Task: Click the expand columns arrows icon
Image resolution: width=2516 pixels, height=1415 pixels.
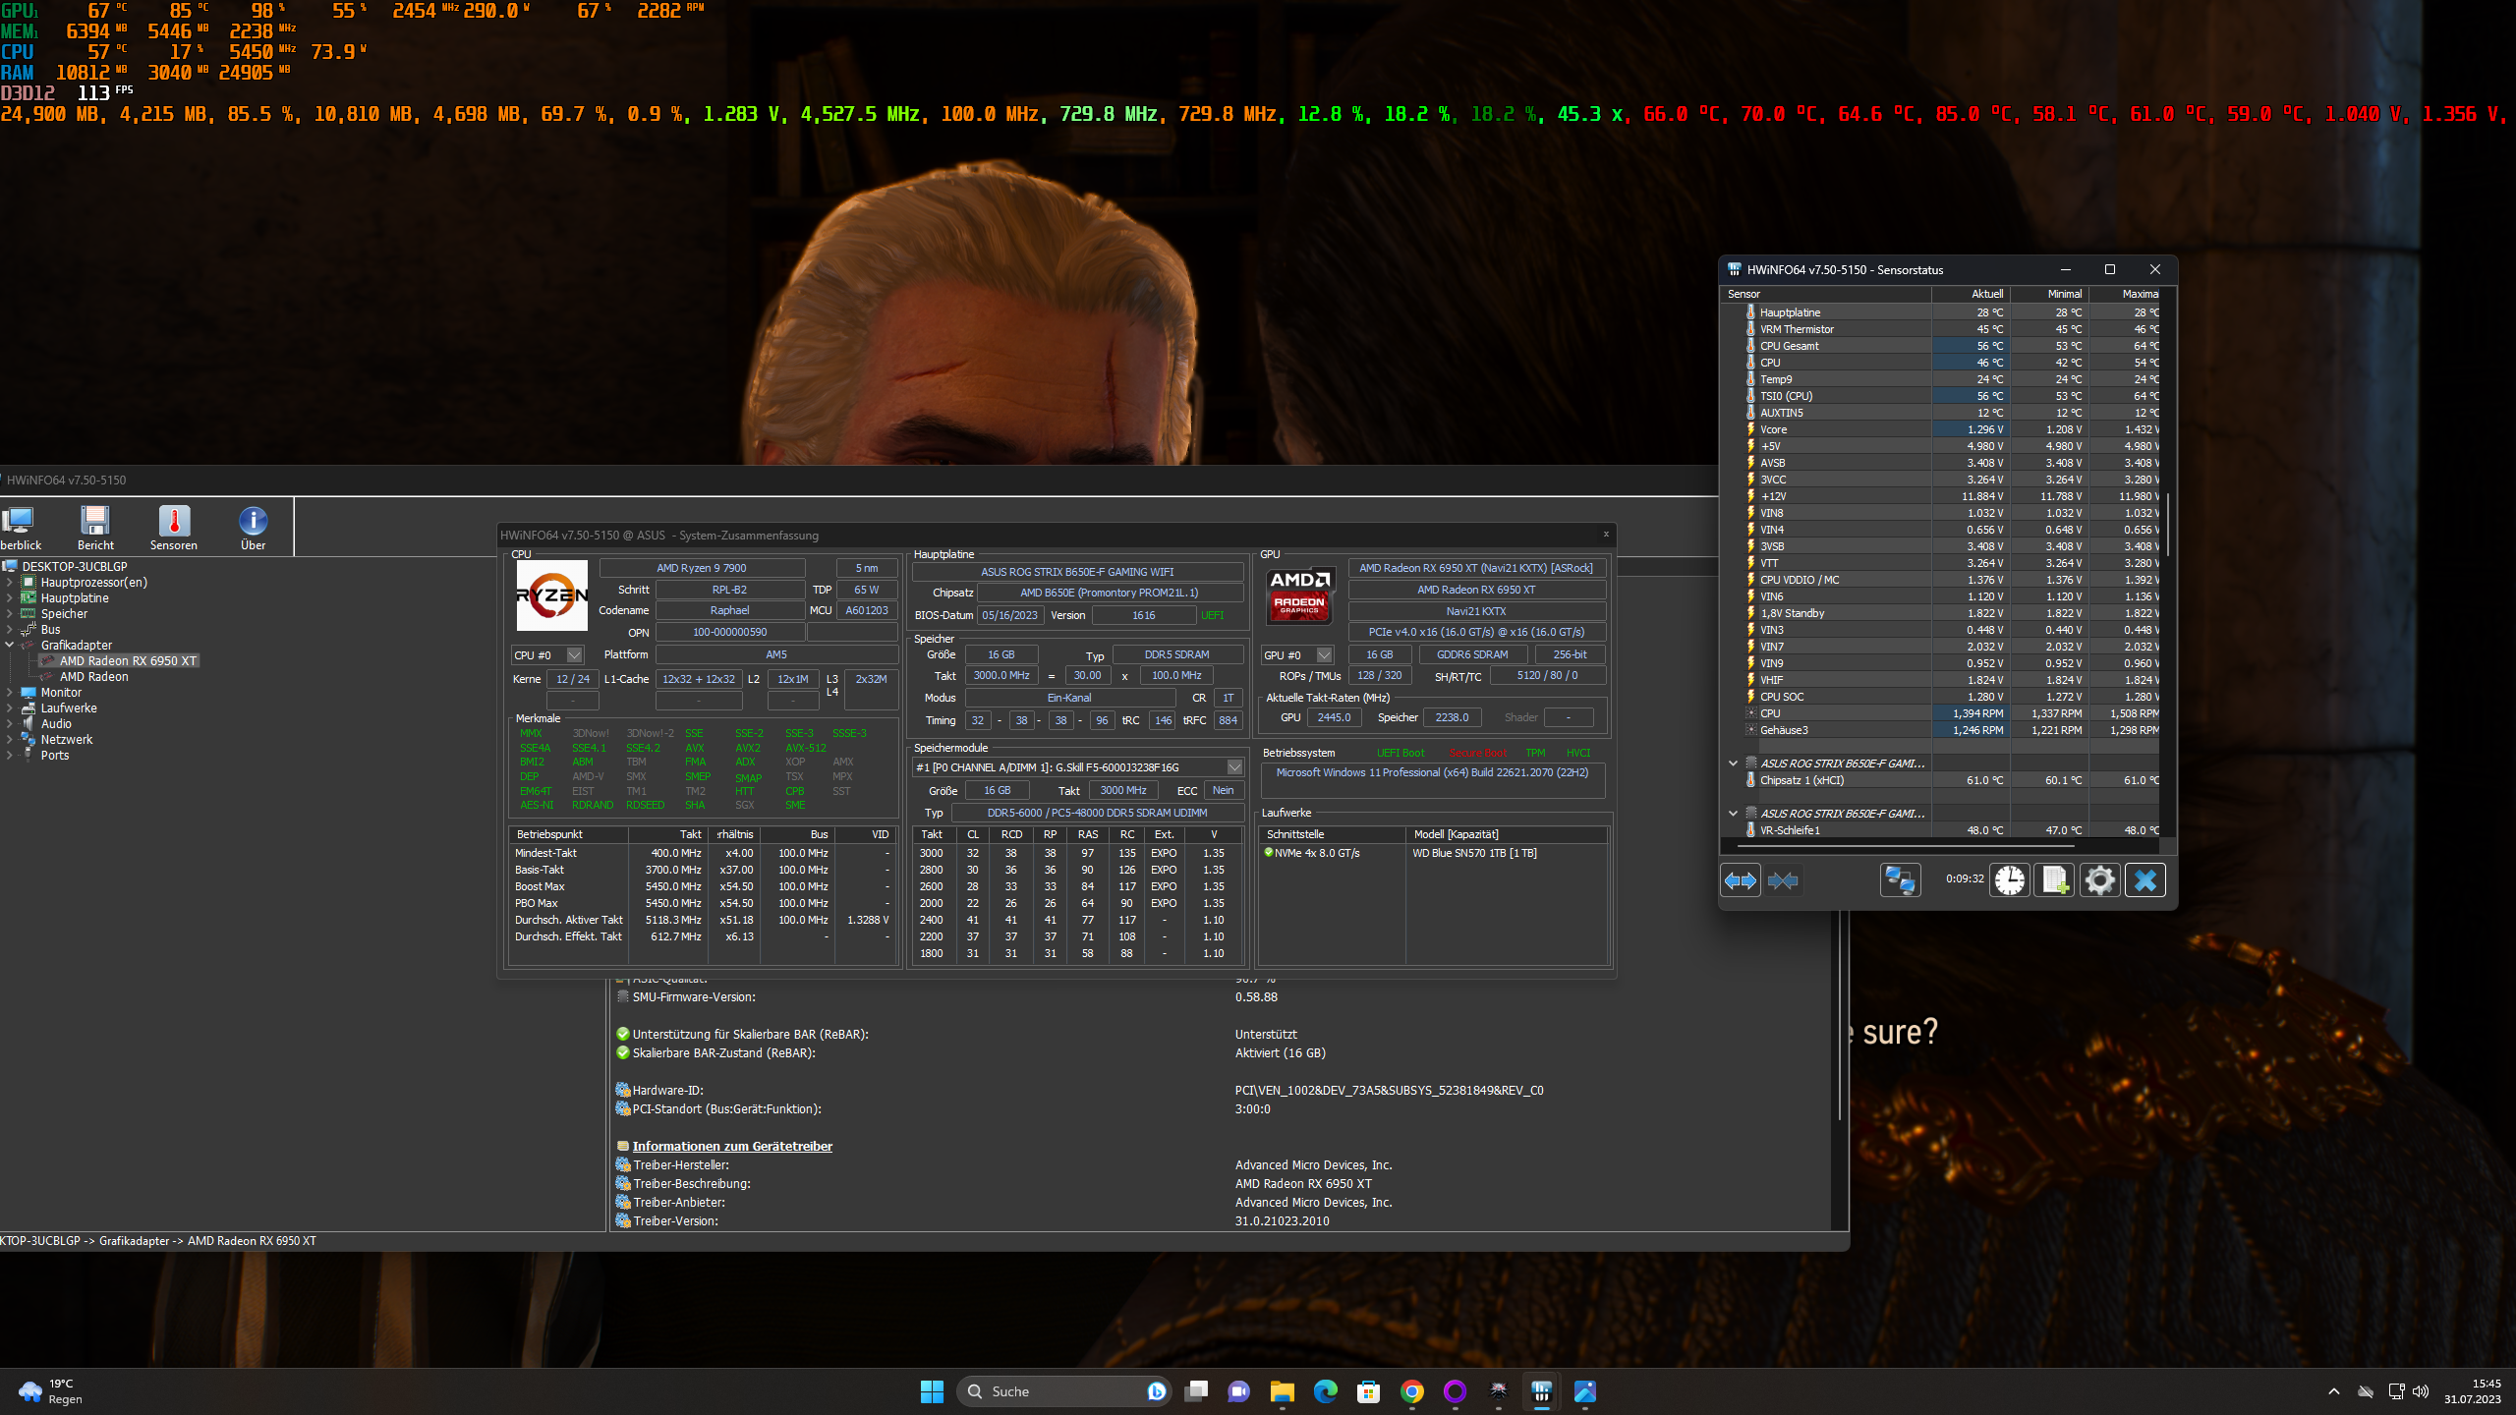Action: 1741,880
